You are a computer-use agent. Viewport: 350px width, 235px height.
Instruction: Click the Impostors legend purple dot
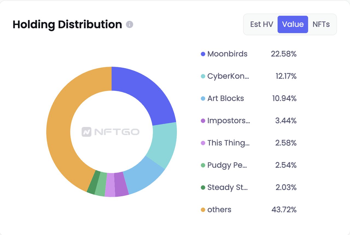click(203, 121)
